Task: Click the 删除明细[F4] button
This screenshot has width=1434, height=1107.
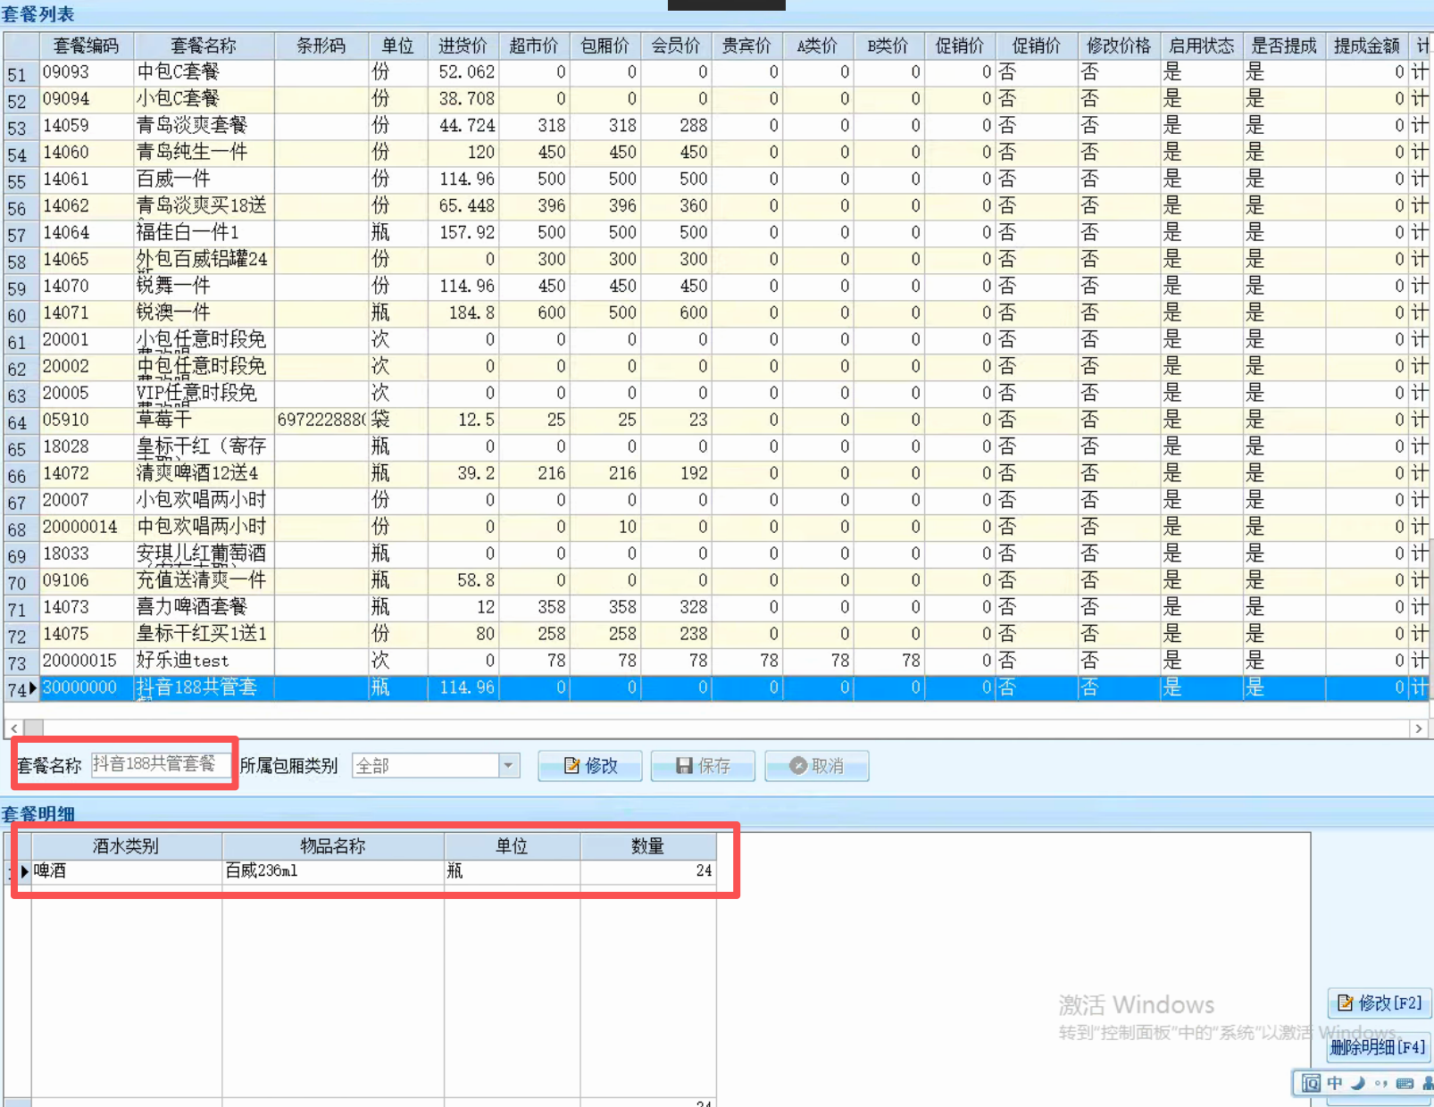Action: click(1376, 1047)
